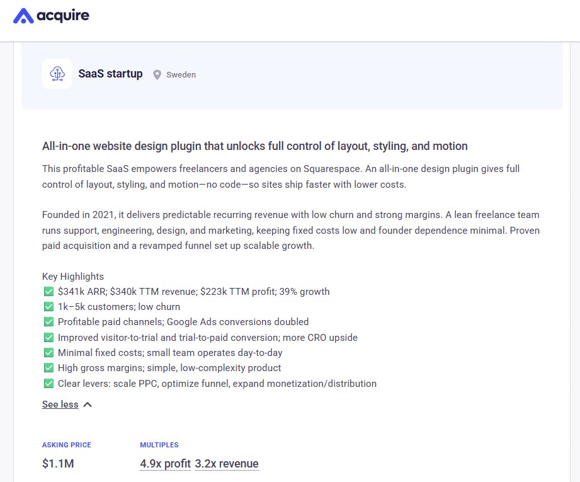Click the listing title about website design plugin
The image size is (580, 482).
tap(255, 146)
